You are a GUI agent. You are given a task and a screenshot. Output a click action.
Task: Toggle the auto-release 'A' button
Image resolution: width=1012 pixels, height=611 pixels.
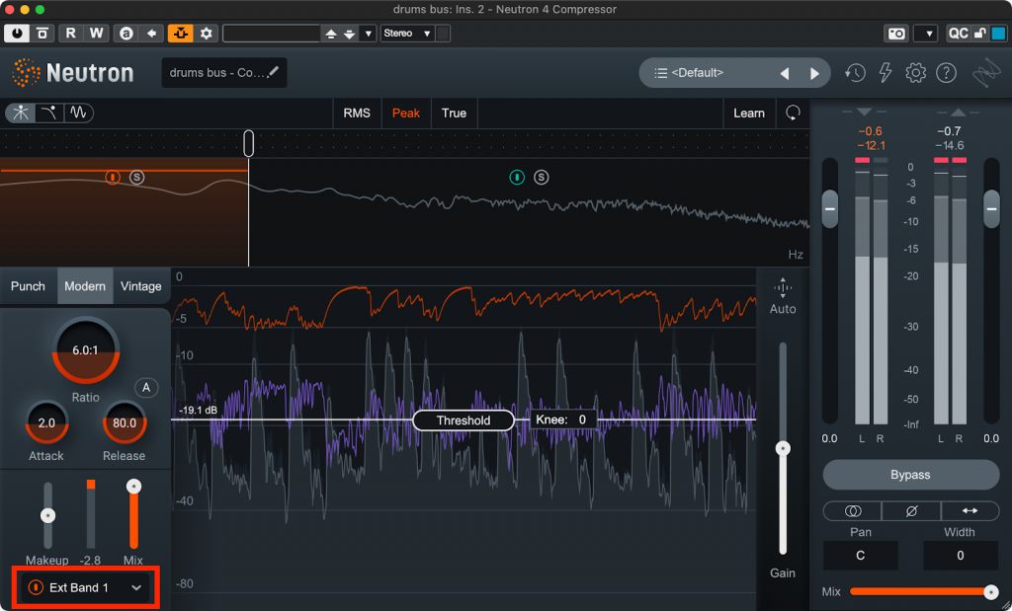[x=146, y=387]
